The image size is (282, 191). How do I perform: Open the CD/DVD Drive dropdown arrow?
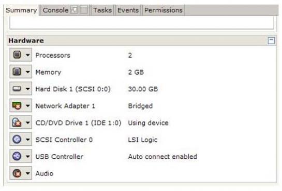[x=28, y=122]
